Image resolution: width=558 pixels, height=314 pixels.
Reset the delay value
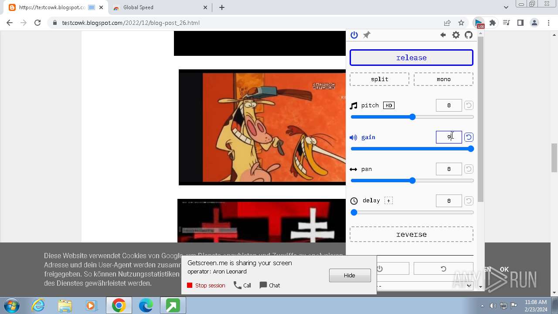tap(469, 201)
